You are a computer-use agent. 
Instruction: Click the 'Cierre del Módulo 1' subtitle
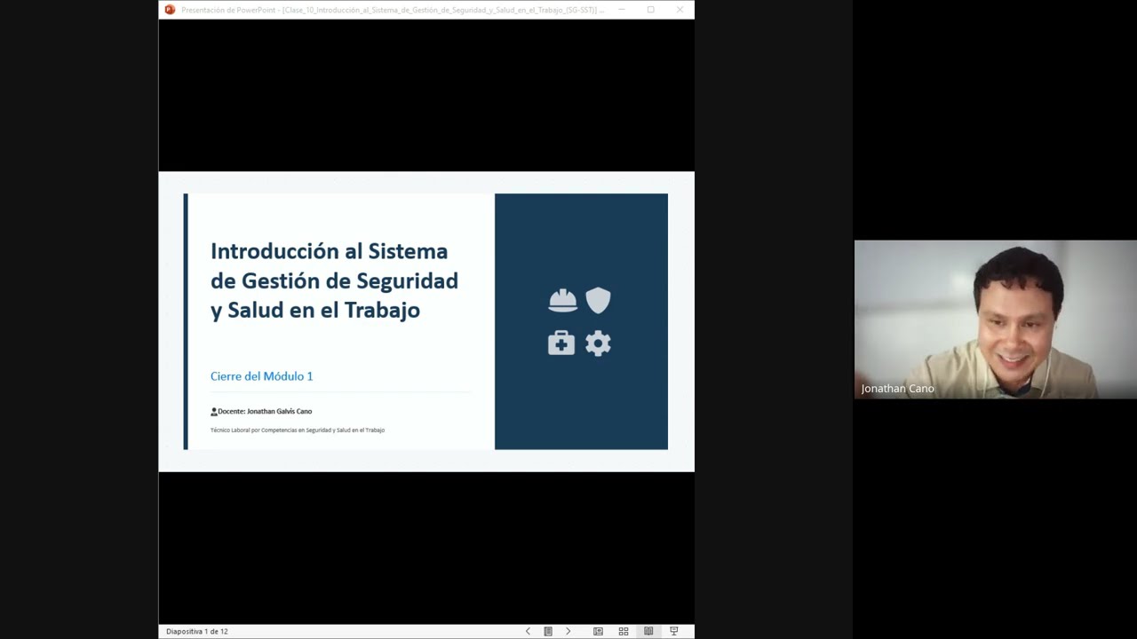(x=261, y=376)
